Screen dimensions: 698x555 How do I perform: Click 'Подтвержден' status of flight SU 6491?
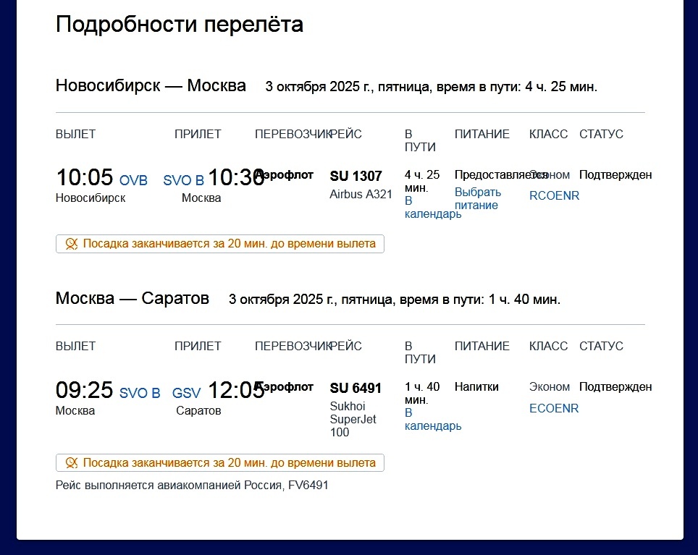[615, 387]
